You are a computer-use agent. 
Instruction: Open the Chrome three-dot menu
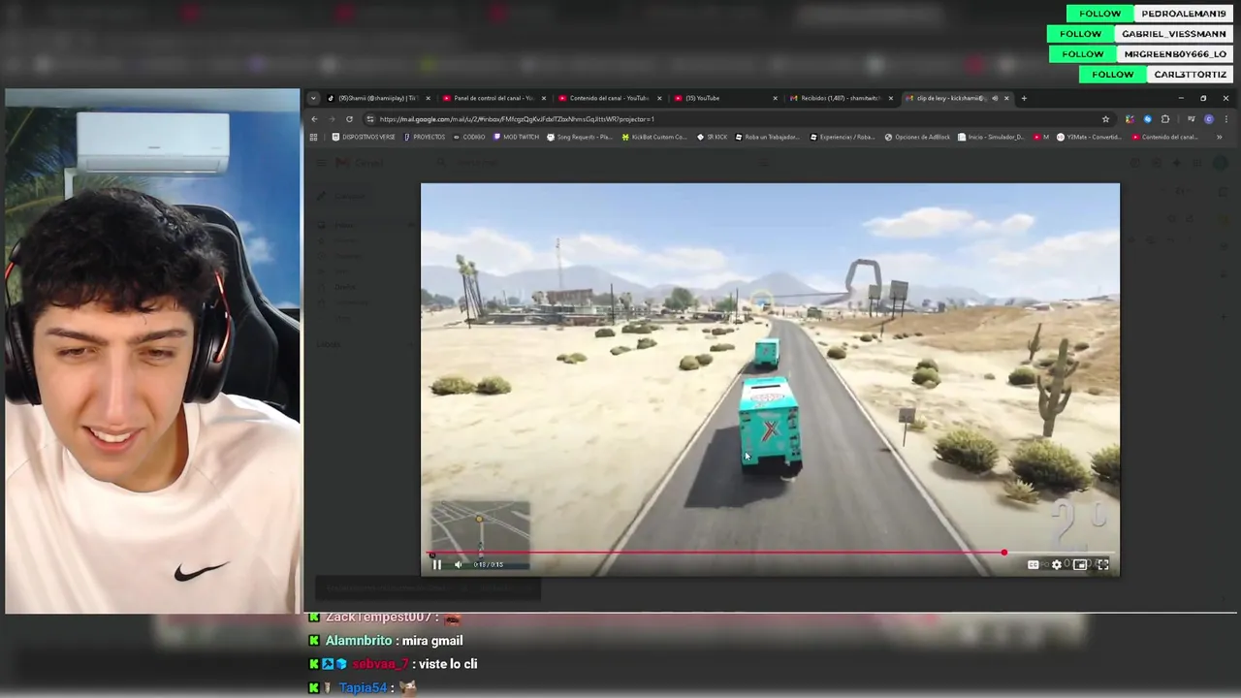click(x=1225, y=119)
